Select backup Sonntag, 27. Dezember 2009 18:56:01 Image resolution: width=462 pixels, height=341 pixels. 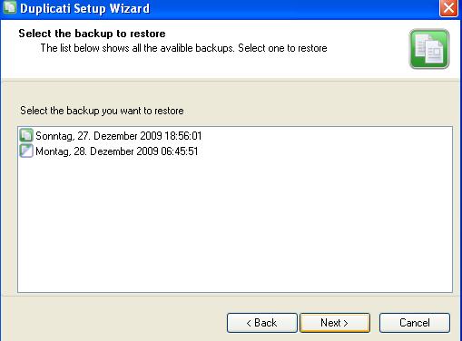pyautogui.click(x=118, y=136)
